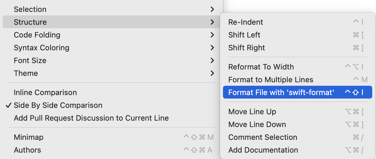Viewport: 376px width, 159px height.
Task: Open the Syntax Coloring submenu
Action: click(41, 48)
